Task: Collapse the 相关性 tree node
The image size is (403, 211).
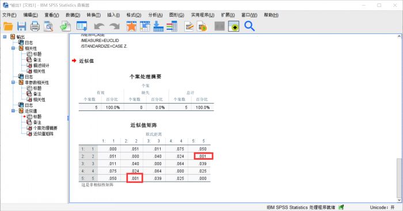Action: (x=13, y=48)
